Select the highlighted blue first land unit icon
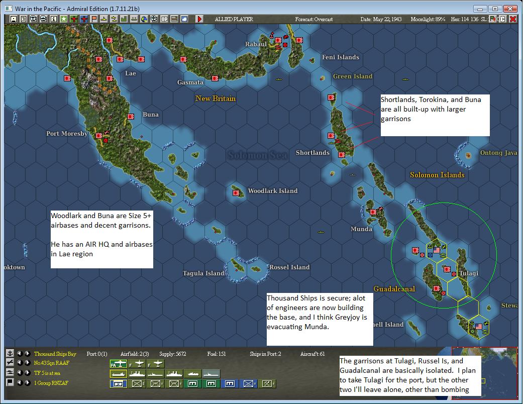523x404 pixels. [119, 384]
